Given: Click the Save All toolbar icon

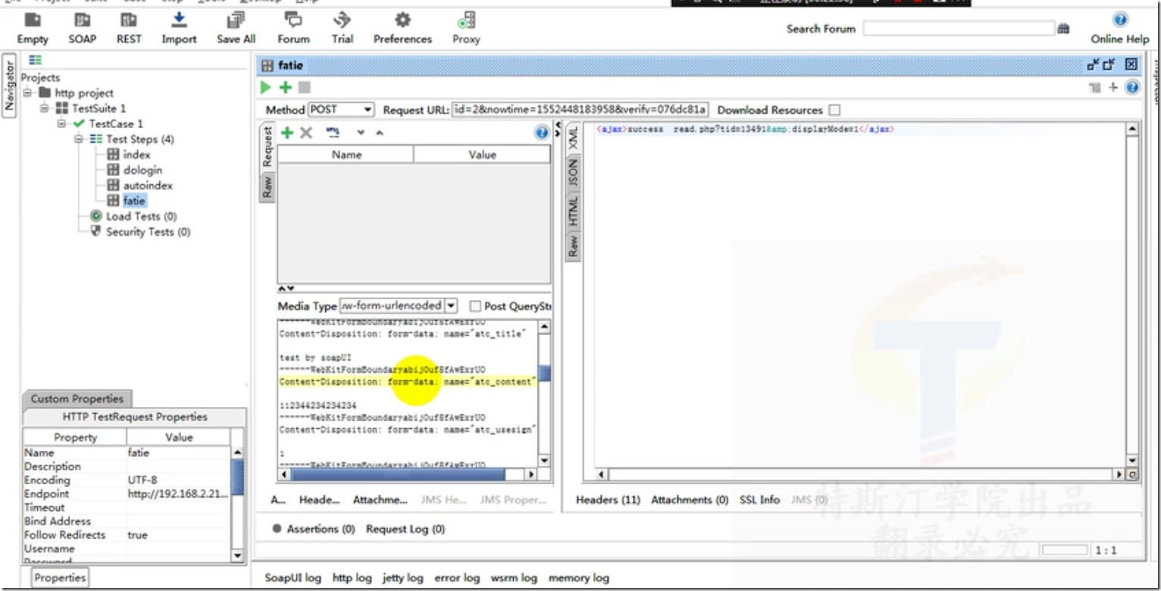Looking at the screenshot, I should coord(236,29).
